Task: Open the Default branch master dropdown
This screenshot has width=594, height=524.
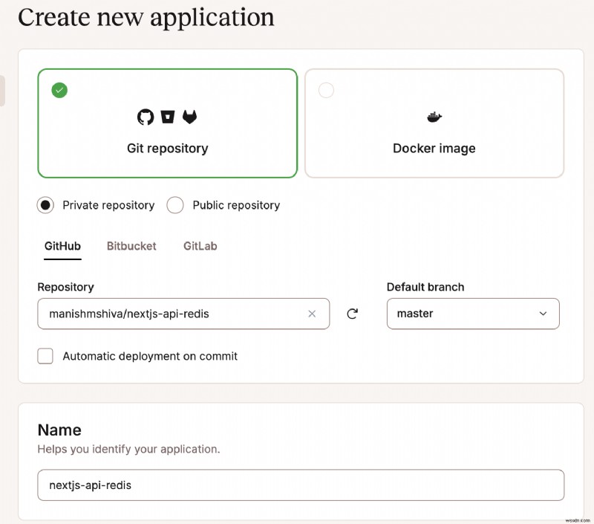Action: click(473, 314)
